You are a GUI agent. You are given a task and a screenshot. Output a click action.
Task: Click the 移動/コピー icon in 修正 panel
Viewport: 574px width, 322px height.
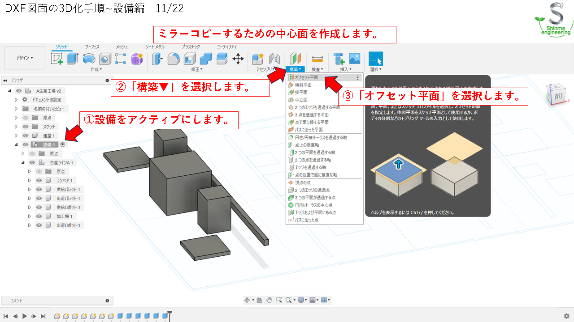238,59
